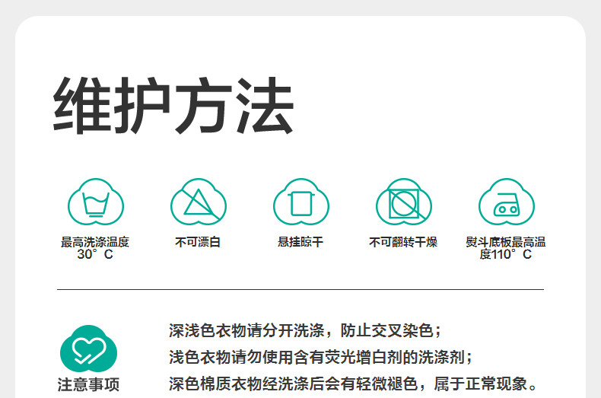
Task: Click the iron temperature icon
Action: (506, 202)
